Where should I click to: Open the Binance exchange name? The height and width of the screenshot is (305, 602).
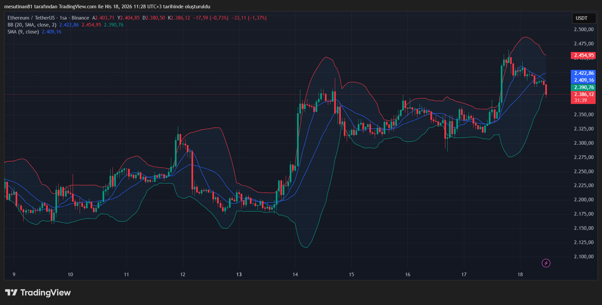(x=81, y=18)
